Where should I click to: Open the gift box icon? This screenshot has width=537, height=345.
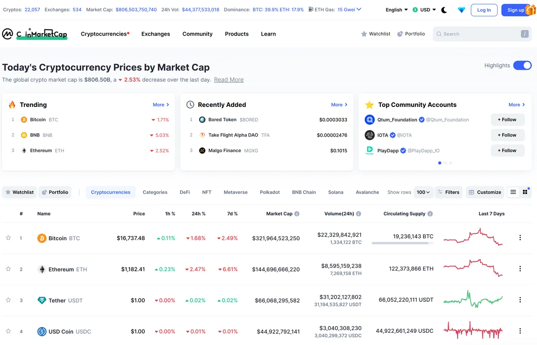(530, 9)
